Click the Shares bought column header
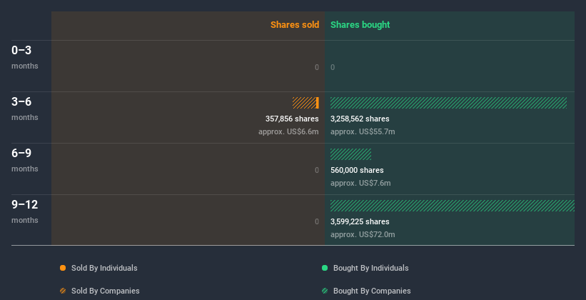The height and width of the screenshot is (300, 586). (x=360, y=25)
